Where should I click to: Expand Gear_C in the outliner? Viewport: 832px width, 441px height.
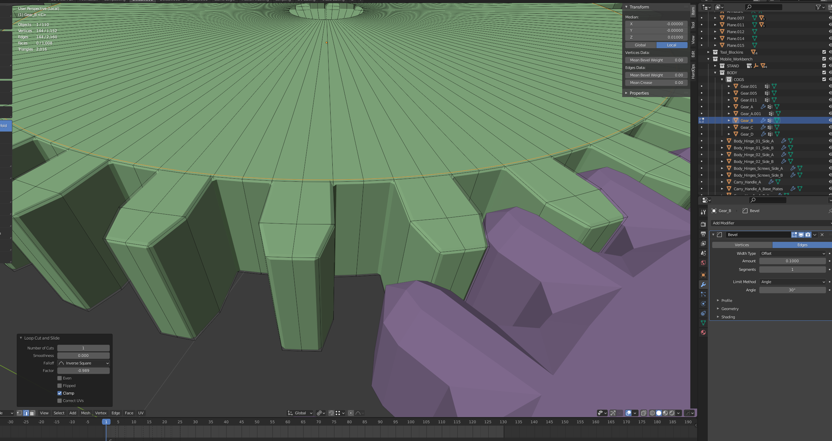[x=729, y=127]
